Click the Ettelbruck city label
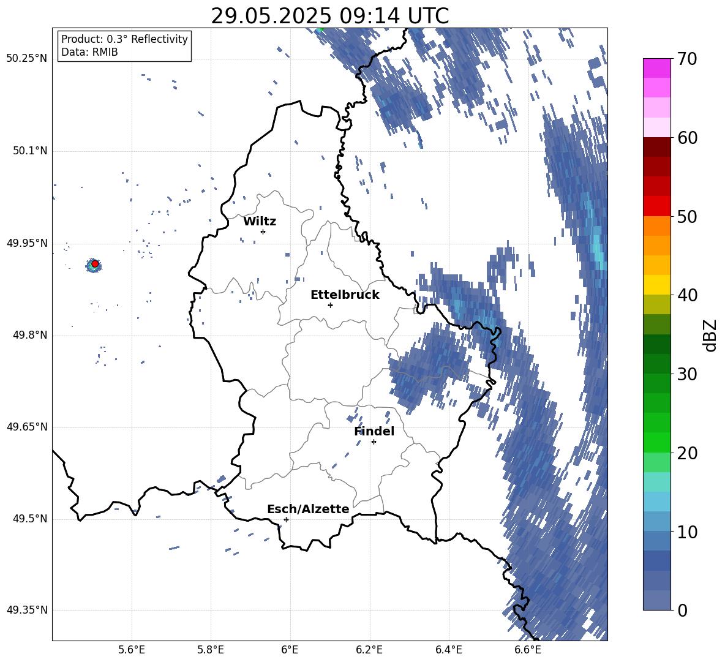 (x=345, y=295)
